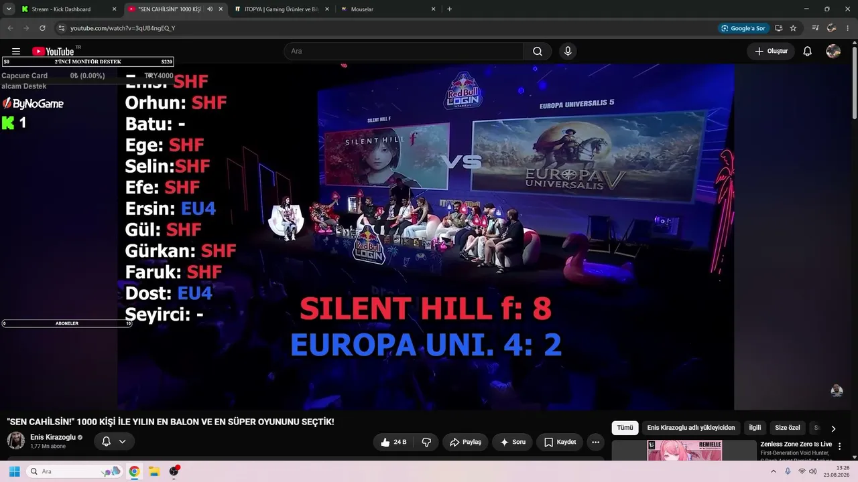This screenshot has width=858, height=482.
Task: Click the Oluştur create button
Action: 771,52
